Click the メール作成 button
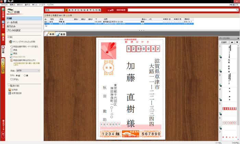Image resolution: width=240 pixels, height=144 pixels. [x=24, y=22]
